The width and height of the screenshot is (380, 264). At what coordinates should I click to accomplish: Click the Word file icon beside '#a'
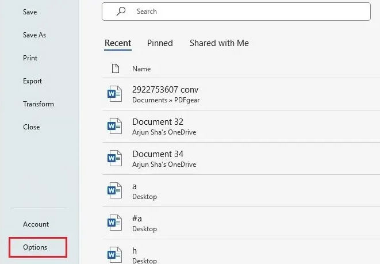point(115,222)
